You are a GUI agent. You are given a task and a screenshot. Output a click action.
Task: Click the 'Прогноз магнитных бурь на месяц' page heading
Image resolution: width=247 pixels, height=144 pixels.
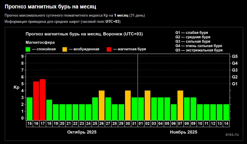pyautogui.click(x=52, y=6)
